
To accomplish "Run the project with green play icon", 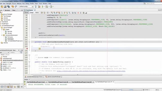I will (x=43, y=7).
